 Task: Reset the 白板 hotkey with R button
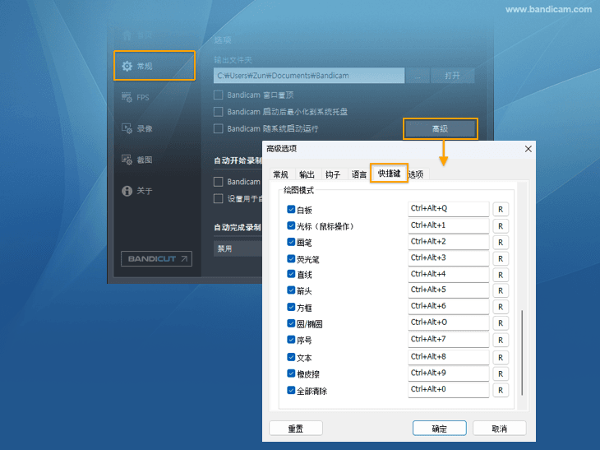click(x=501, y=210)
